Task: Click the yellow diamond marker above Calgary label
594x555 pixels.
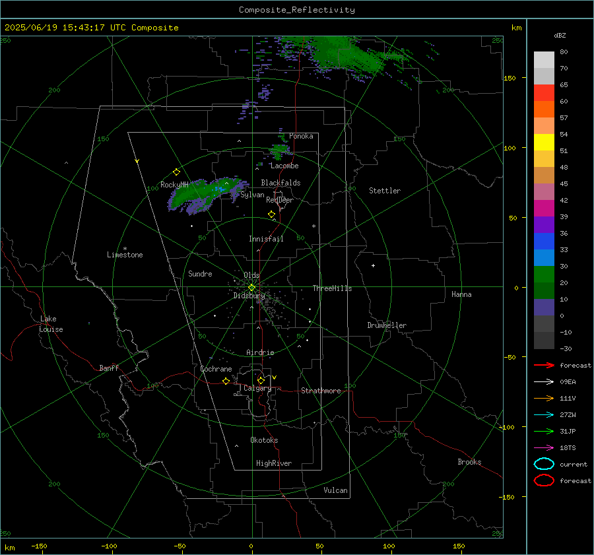Action: tap(261, 380)
